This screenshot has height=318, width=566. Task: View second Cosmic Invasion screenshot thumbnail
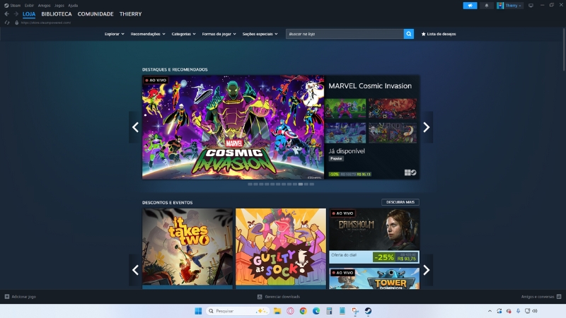[393, 109]
